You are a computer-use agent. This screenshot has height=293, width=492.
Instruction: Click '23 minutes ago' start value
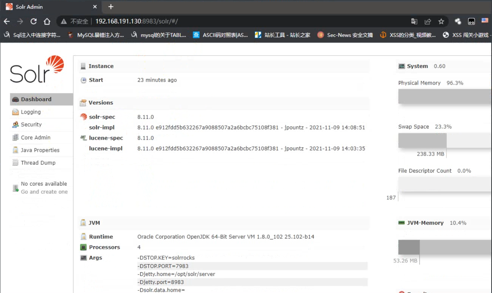[157, 80]
